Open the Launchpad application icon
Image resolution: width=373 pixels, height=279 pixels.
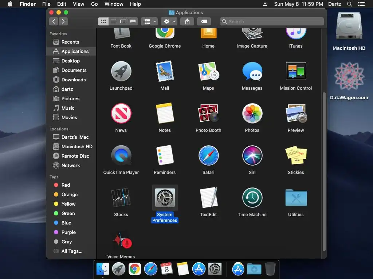coord(121,72)
